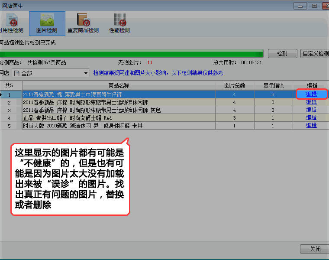Screen dimensions: 329x260
Task: Select row 2011春夏新款 棉 薄款男士中腰直筒牛仔裤
Action: (119, 94)
